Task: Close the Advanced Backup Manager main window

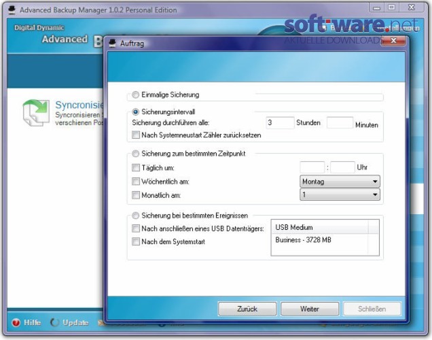Action: tap(412, 7)
